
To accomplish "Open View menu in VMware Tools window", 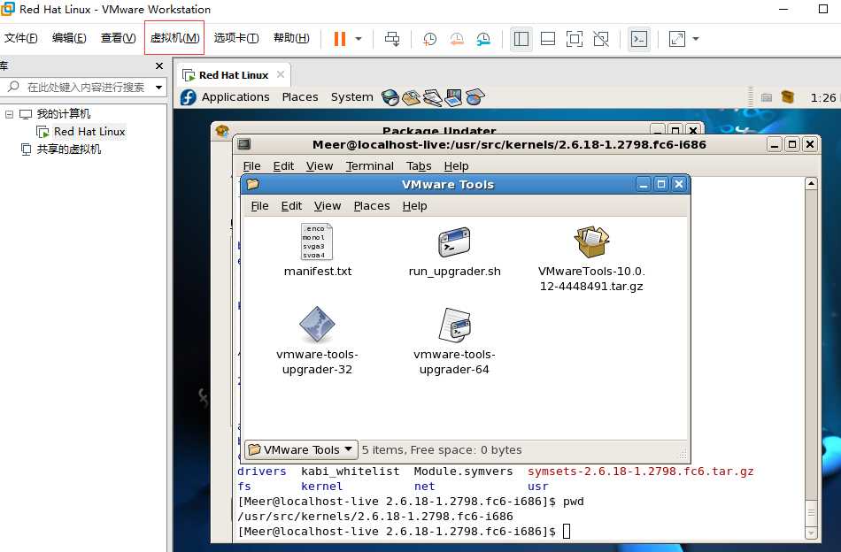I will tap(328, 206).
